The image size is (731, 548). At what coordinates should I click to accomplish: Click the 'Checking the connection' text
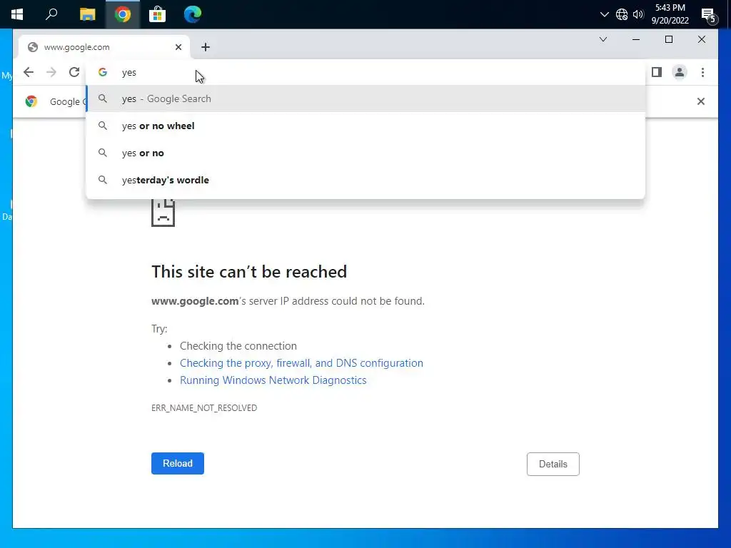238,346
